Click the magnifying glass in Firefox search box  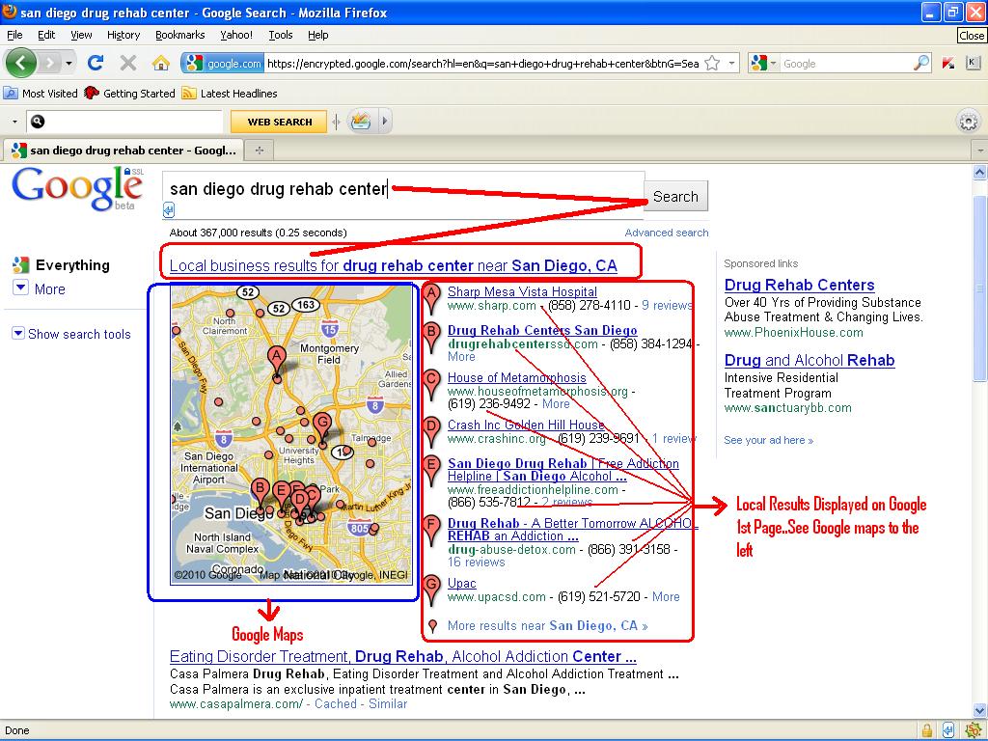coord(921,63)
